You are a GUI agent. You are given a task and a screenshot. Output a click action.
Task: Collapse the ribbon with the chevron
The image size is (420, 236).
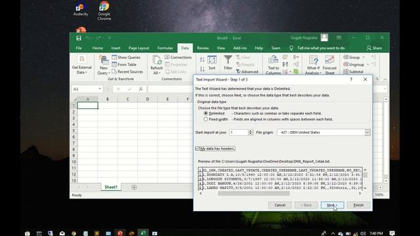coord(385,79)
